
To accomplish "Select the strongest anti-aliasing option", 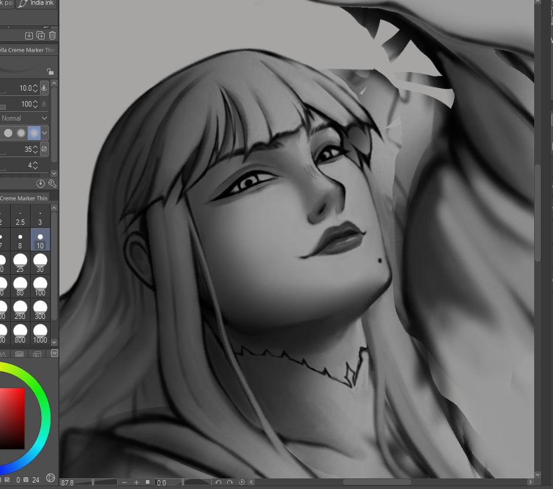I will point(34,133).
